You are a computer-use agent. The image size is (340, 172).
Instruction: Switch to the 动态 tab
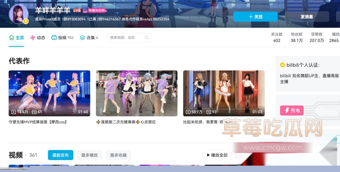pyautogui.click(x=38, y=38)
